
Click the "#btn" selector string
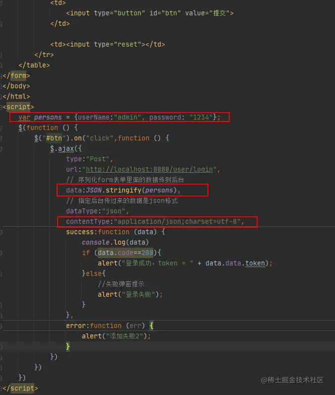[54, 138]
